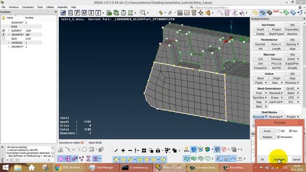Click the message log horizontal scrollbar
Image resolution: width=306 pixels, height=172 pixels.
tap(28, 160)
